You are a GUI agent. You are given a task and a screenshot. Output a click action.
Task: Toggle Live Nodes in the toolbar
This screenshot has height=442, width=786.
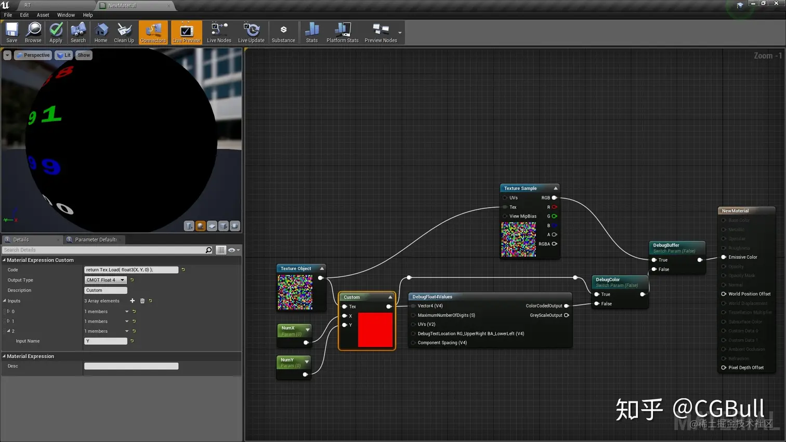tap(219, 33)
